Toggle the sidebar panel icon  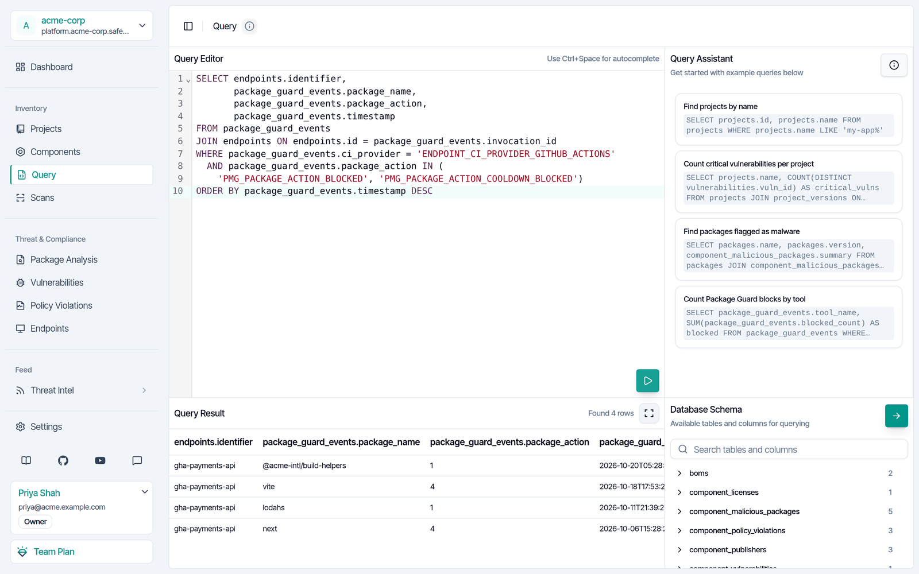(188, 26)
